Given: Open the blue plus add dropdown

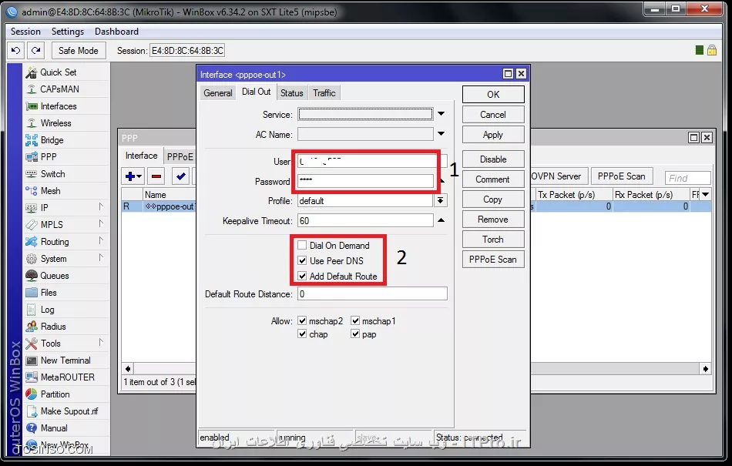Looking at the screenshot, I should pos(133,176).
